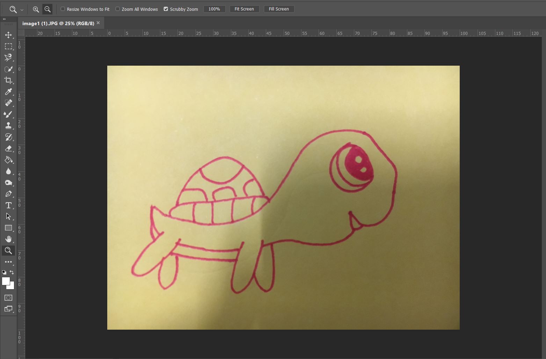This screenshot has width=546, height=359.
Task: Reset default foreground and background colors
Action: (x=4, y=272)
